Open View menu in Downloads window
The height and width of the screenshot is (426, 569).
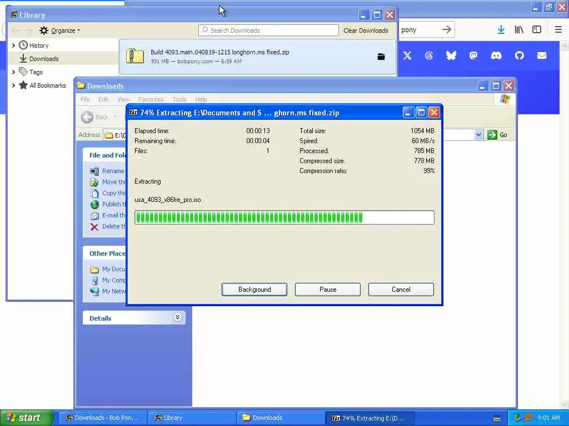tap(123, 99)
